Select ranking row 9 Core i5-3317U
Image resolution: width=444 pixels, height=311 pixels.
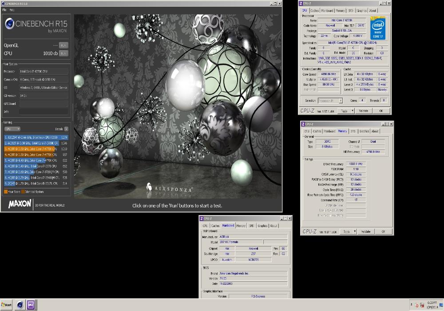point(36,183)
